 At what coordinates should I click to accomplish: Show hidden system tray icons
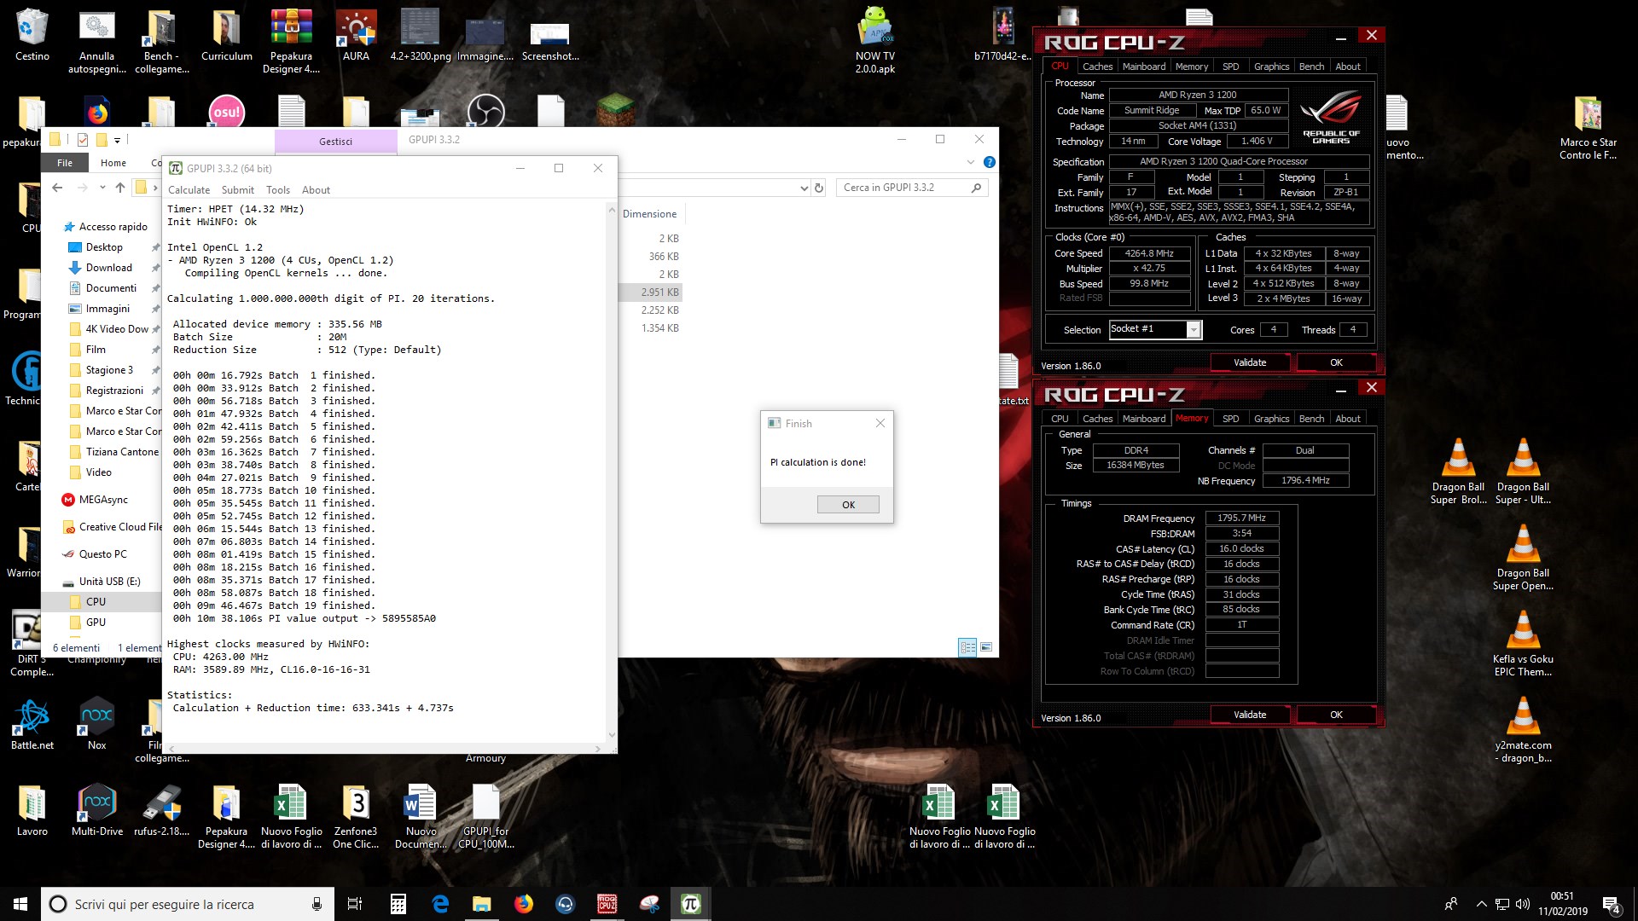point(1481,904)
